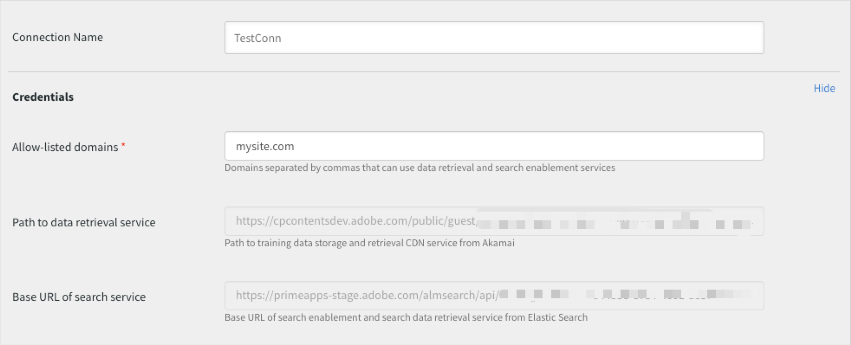Image resolution: width=851 pixels, height=345 pixels.
Task: Click the "Connection Name" label
Action: tap(58, 37)
